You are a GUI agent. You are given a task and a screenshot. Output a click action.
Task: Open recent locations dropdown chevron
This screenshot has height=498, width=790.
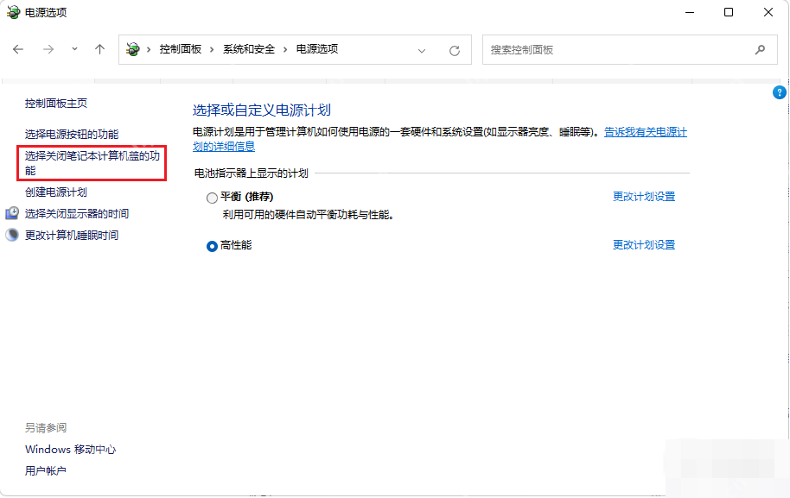point(74,49)
